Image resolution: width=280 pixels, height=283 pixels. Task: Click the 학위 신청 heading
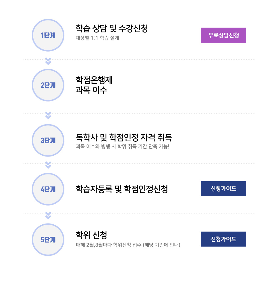coord(92,235)
